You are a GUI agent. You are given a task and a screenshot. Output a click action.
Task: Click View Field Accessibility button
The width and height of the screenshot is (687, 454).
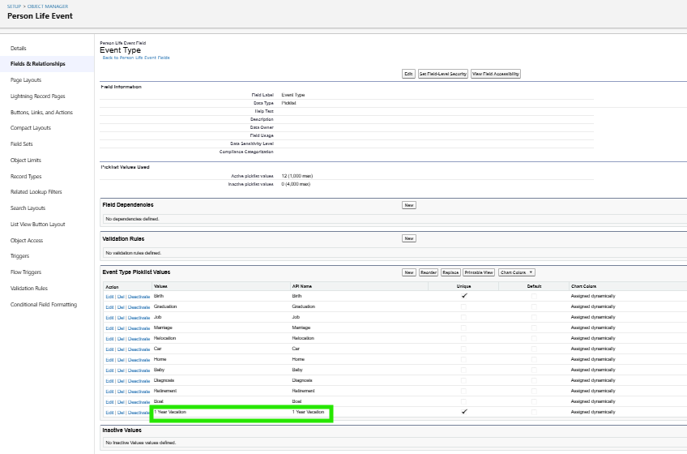(496, 74)
